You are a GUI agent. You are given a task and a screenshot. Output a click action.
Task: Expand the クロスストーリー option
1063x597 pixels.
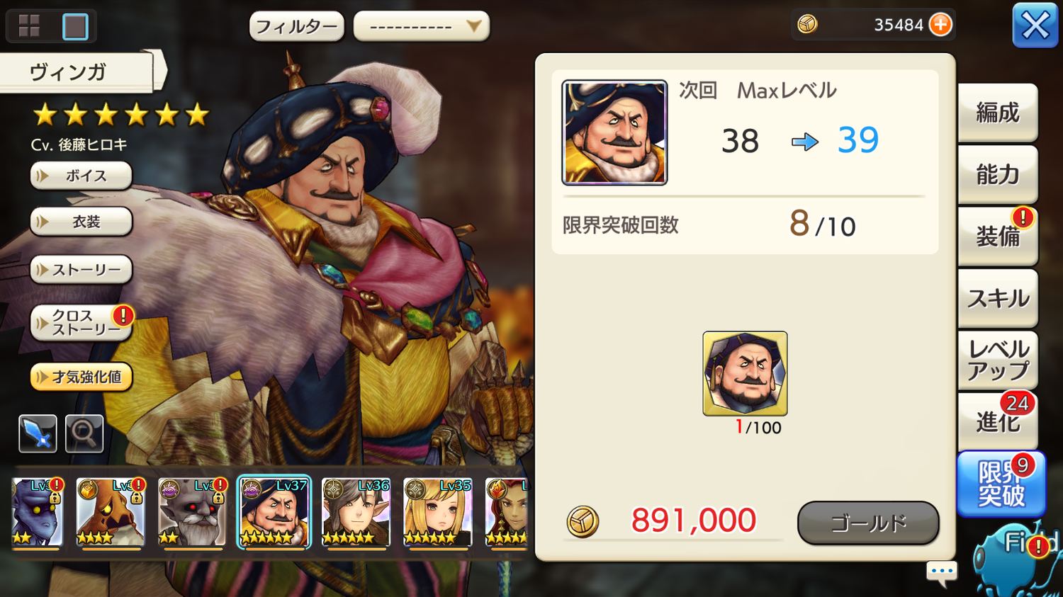(x=81, y=323)
